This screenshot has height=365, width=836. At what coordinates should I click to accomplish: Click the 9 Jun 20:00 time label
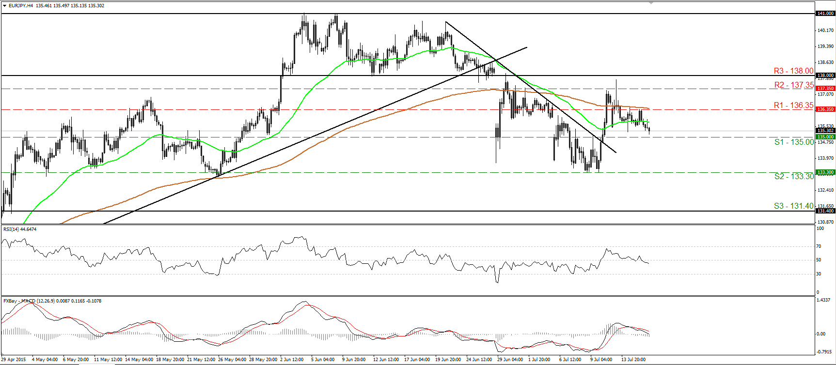pyautogui.click(x=355, y=360)
